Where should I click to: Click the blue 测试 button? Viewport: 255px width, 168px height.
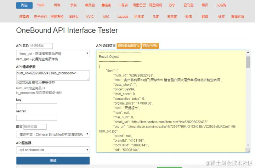click(53, 161)
